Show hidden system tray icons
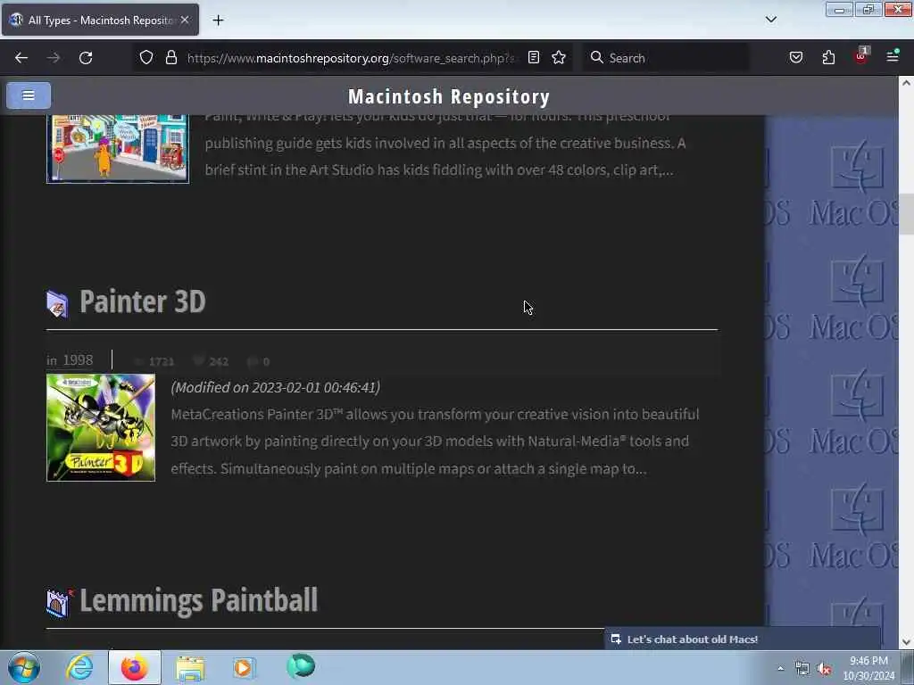 coord(780,669)
